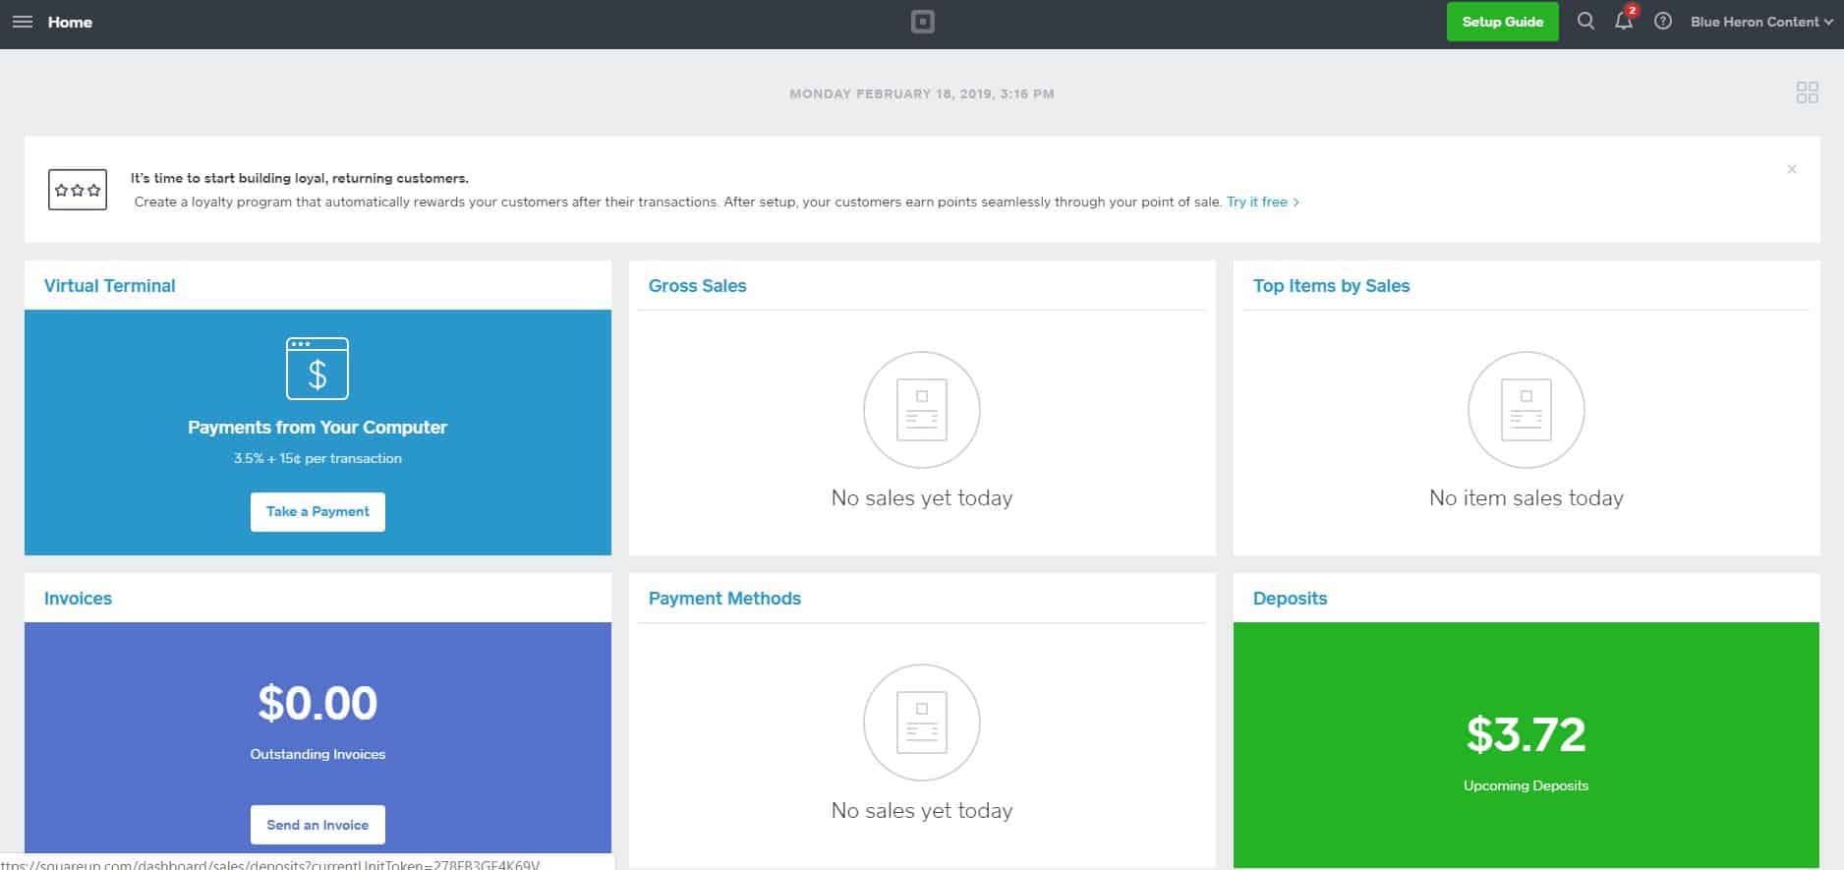View notifications bell with badge
The width and height of the screenshot is (1844, 870).
[x=1625, y=20]
